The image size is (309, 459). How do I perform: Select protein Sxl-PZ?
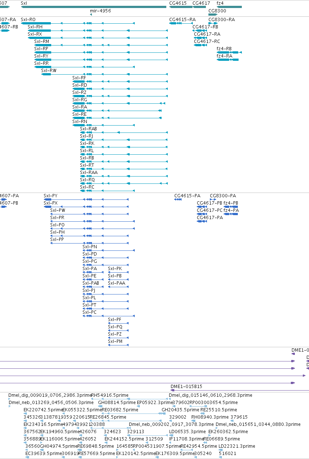(x=115, y=334)
